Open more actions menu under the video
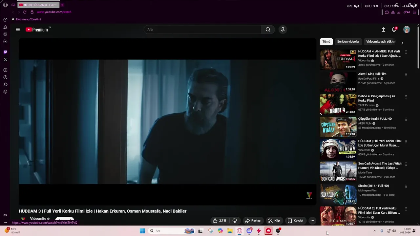Screen dimensions: 420x236 (x=312, y=221)
